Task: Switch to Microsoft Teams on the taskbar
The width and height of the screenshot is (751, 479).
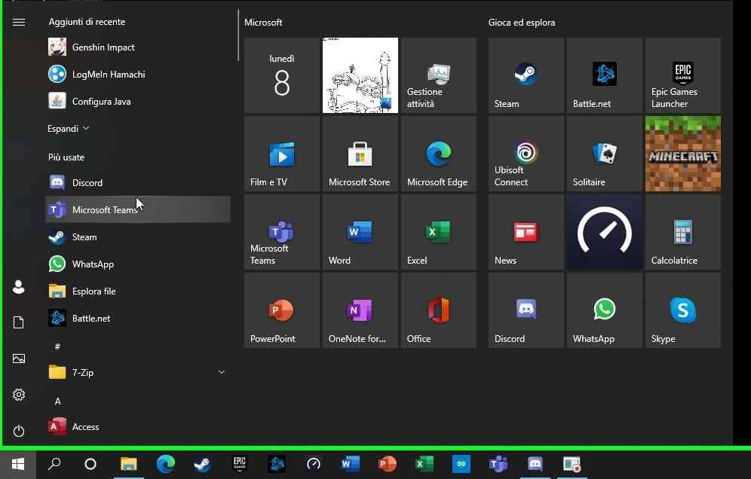Action: pyautogui.click(x=498, y=464)
